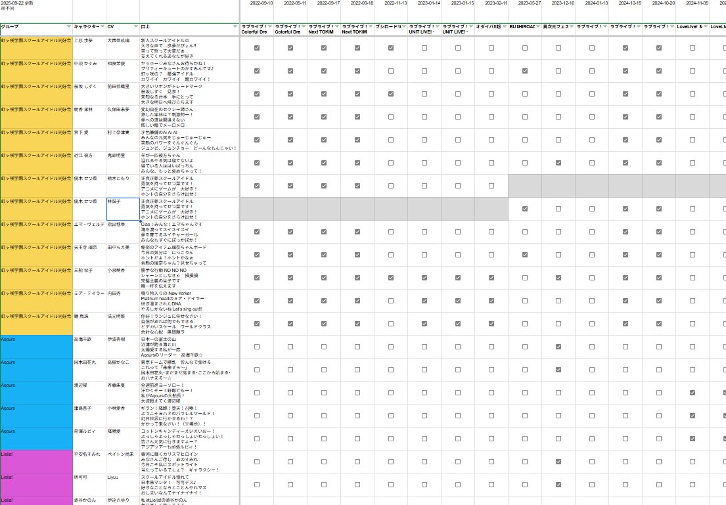Open the 口上 column filter button
The image size is (726, 505).
coord(235,26)
